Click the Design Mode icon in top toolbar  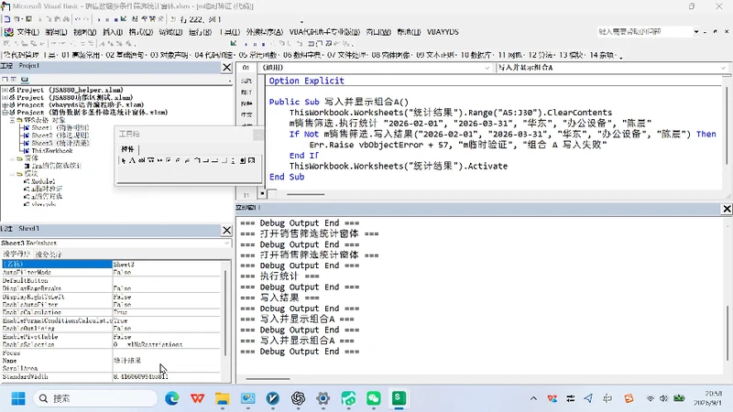tap(124, 19)
